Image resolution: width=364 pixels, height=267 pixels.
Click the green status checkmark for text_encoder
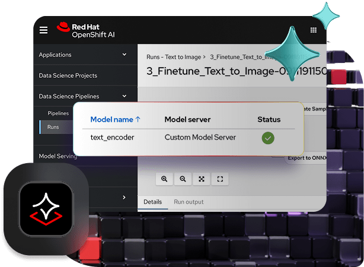pyautogui.click(x=268, y=138)
